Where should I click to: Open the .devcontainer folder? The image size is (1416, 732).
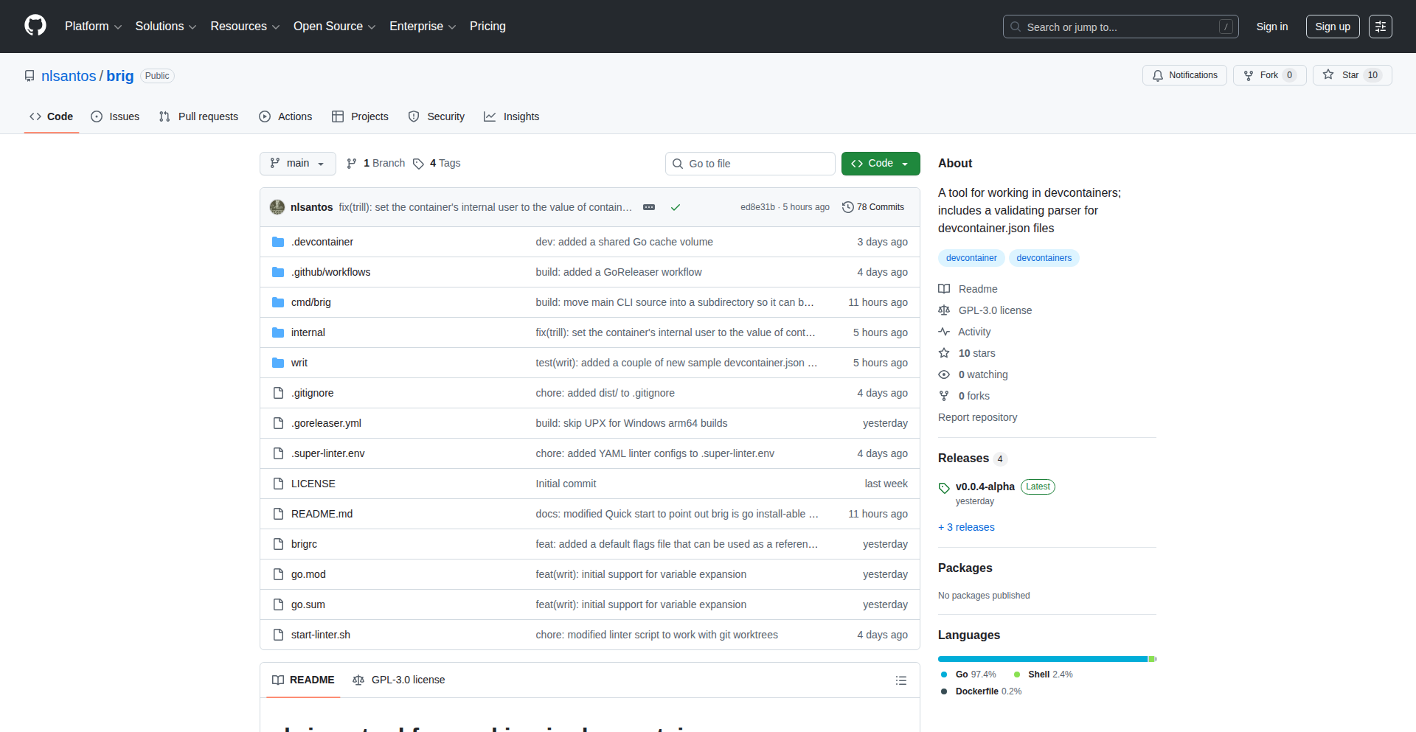(x=322, y=242)
